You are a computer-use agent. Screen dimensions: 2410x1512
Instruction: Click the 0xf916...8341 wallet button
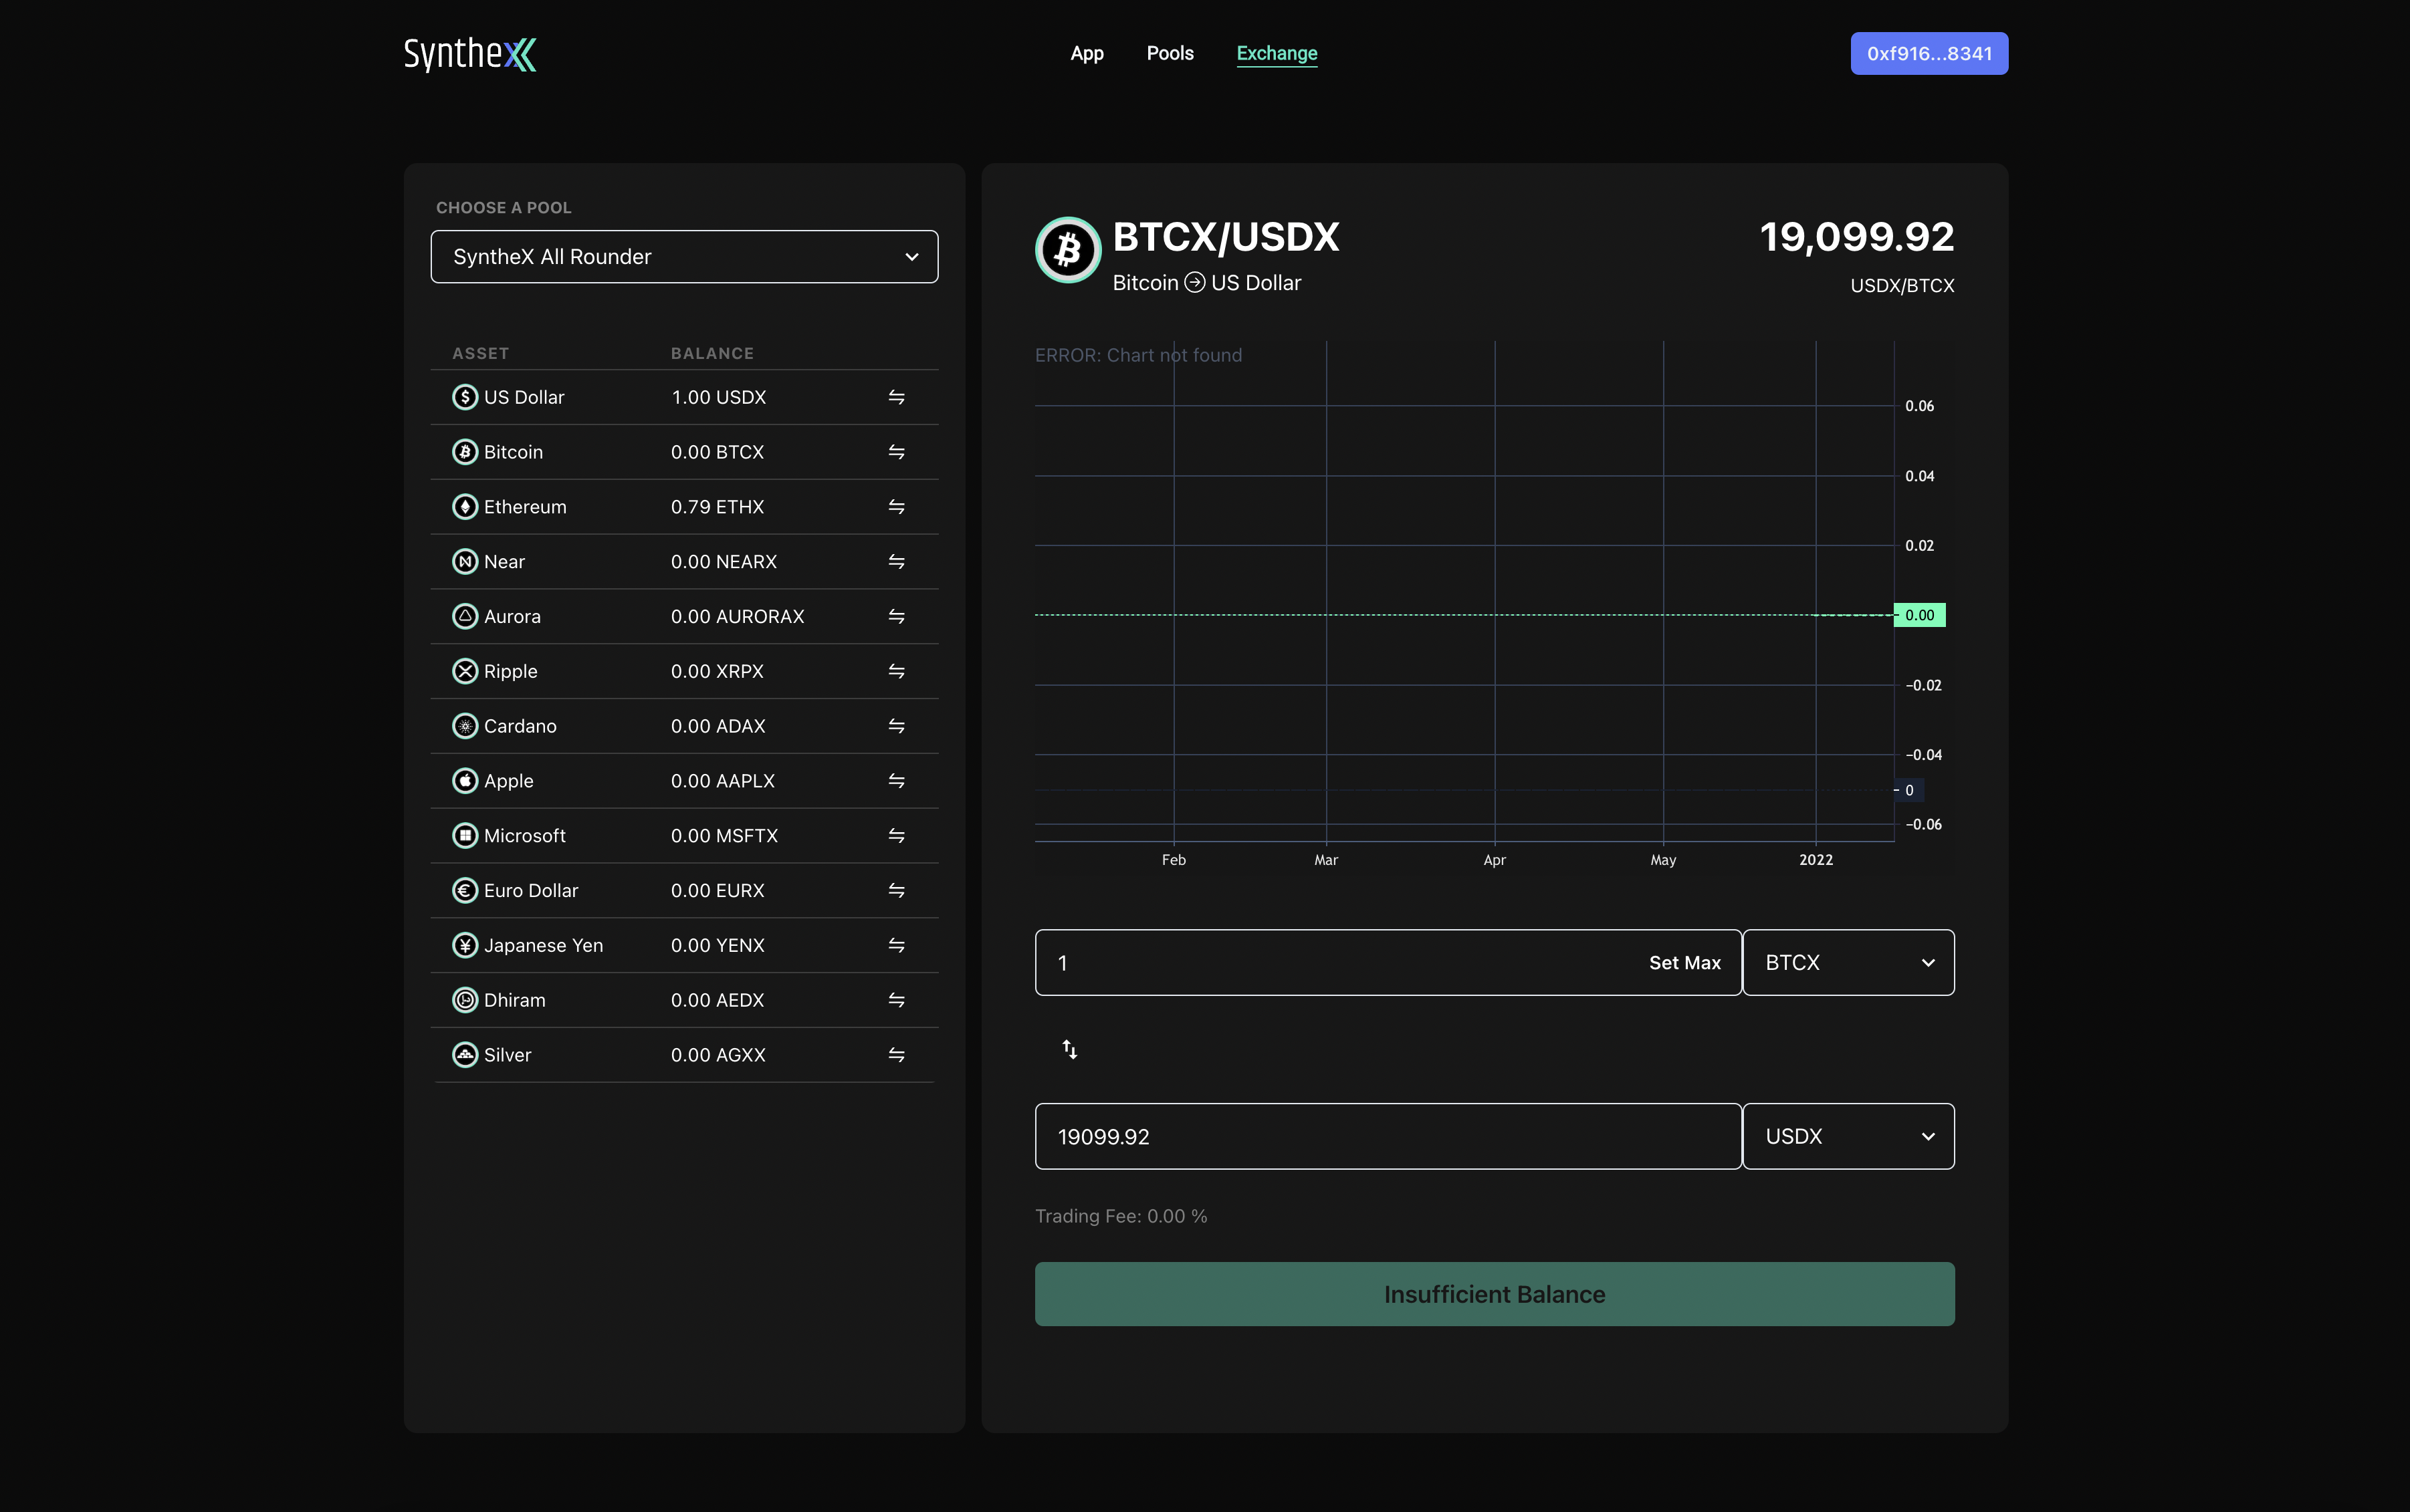(x=1928, y=54)
